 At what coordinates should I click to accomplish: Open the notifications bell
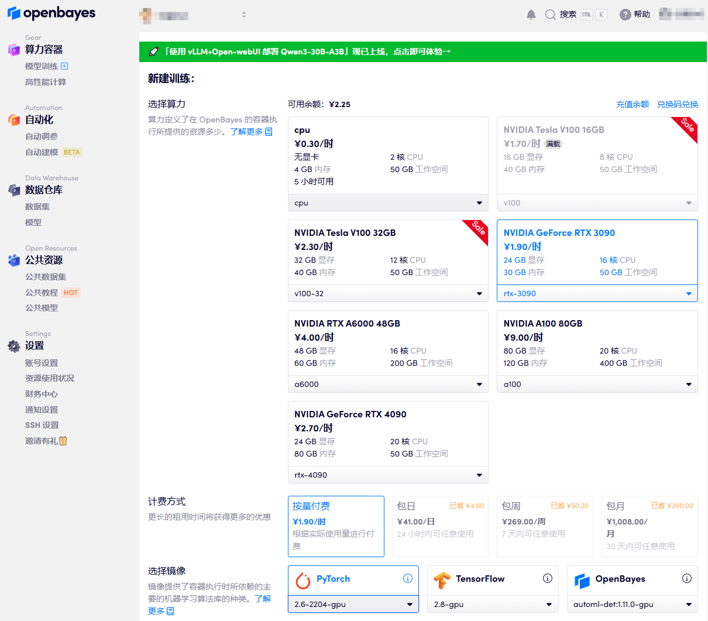[531, 15]
